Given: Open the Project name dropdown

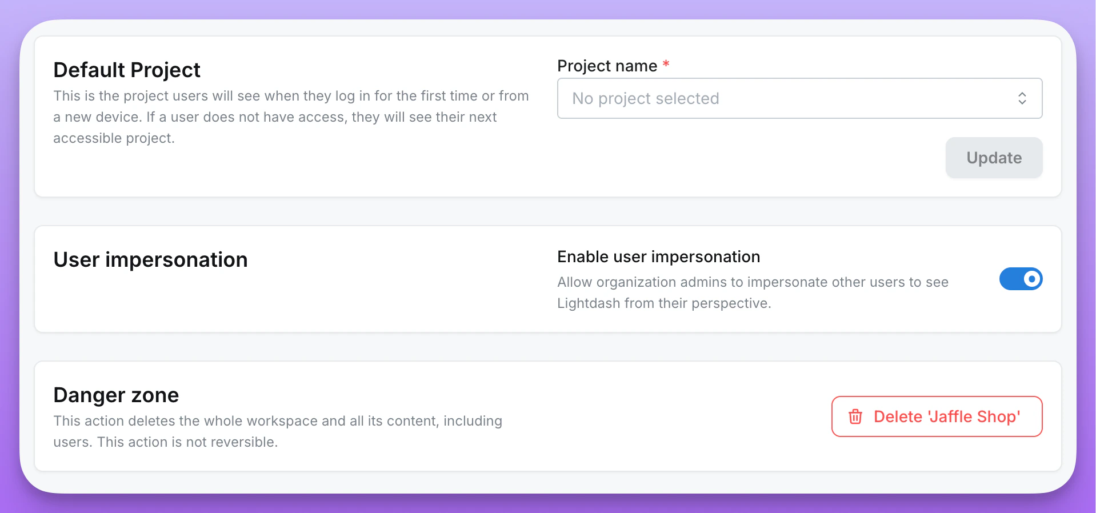Looking at the screenshot, I should click(x=799, y=98).
